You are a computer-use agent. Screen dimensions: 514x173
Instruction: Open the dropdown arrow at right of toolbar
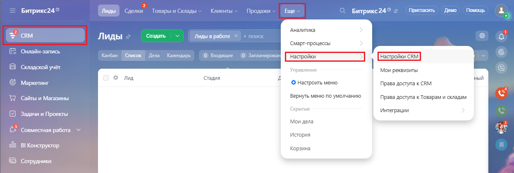[483, 55]
